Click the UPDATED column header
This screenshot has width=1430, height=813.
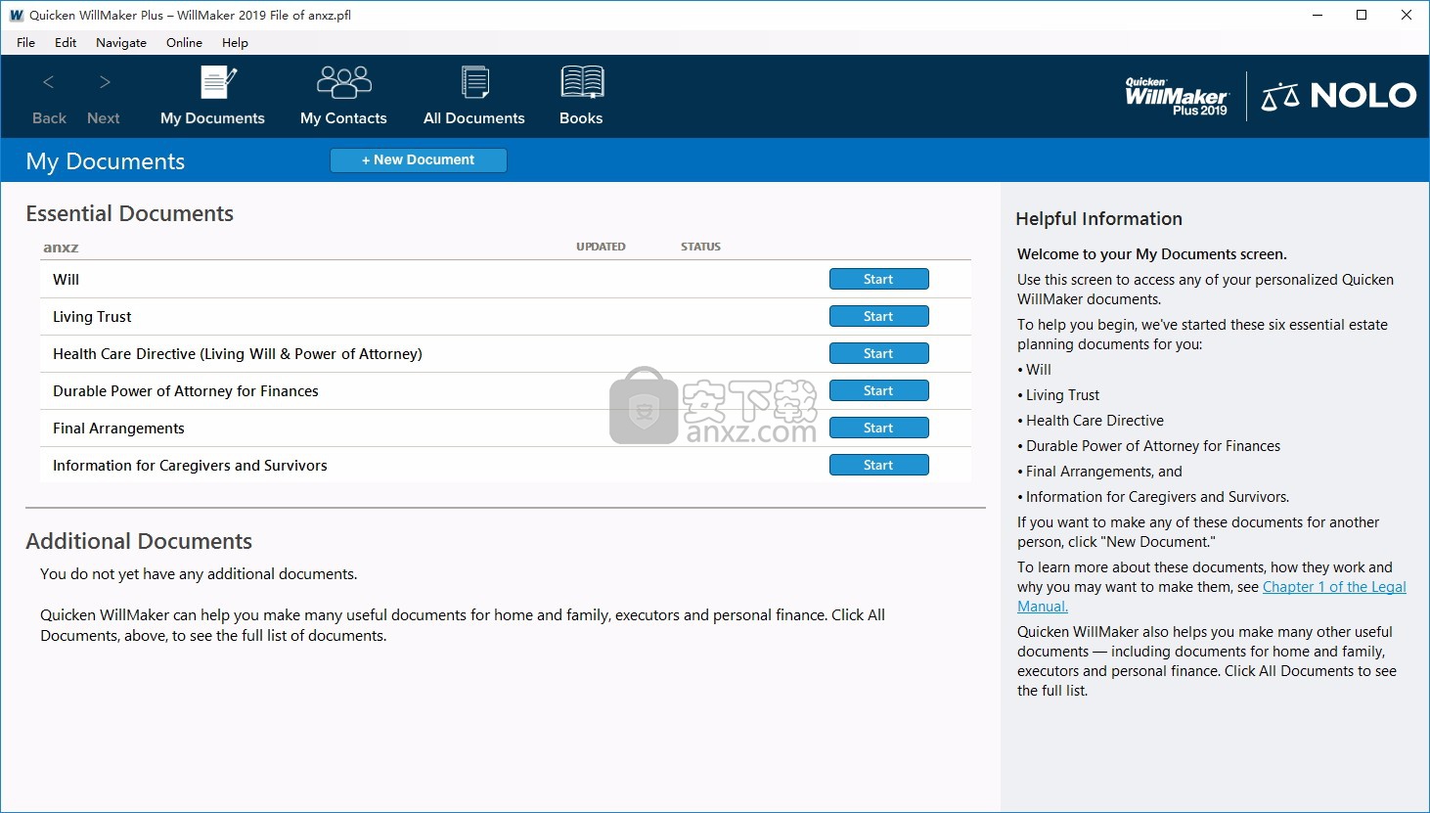(x=601, y=247)
